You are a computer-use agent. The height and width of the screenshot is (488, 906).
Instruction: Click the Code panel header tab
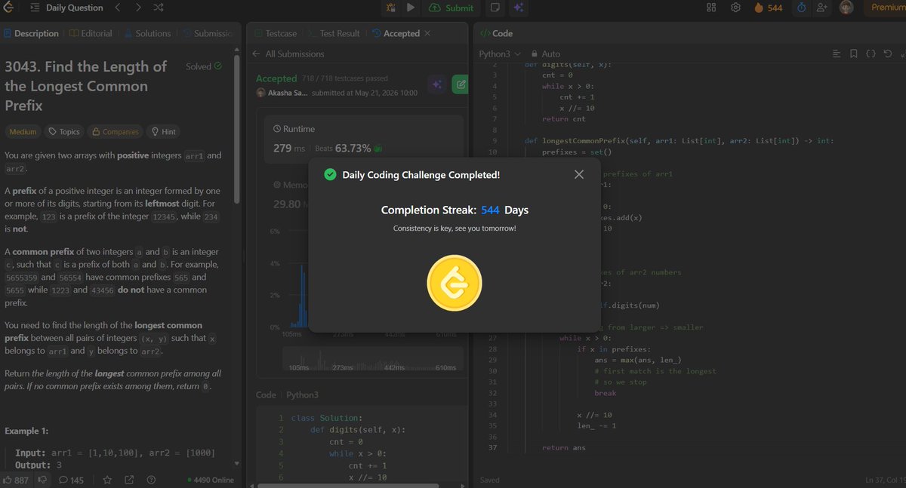pos(496,33)
